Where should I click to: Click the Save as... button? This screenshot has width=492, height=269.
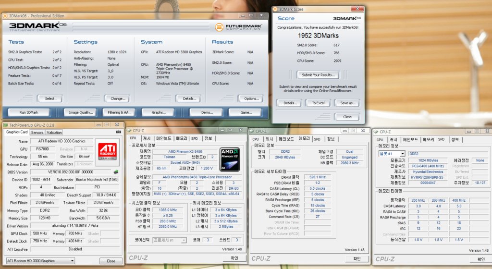point(347,103)
